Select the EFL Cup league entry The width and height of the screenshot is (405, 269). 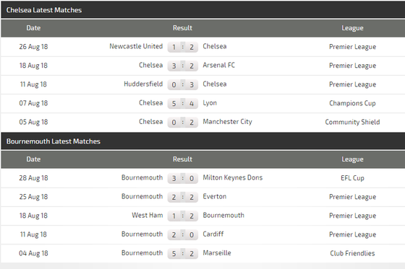352,178
